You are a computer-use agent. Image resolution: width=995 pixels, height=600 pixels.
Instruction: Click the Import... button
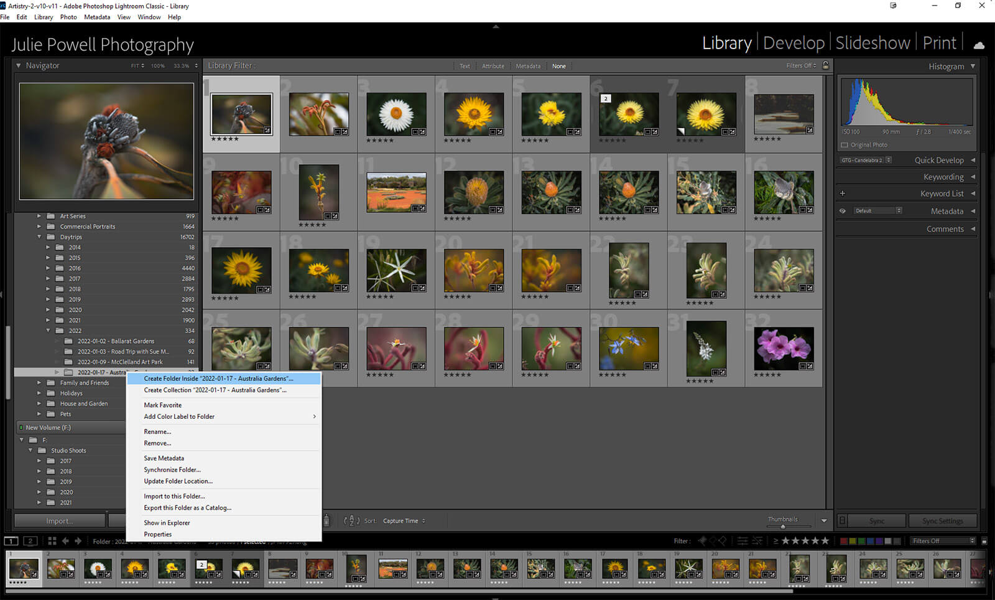[60, 521]
